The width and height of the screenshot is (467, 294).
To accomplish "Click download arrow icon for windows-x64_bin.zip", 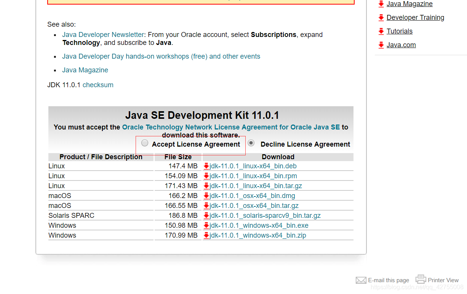I will pos(206,235).
